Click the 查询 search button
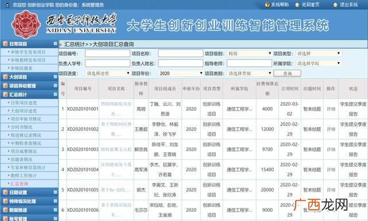The image size is (368, 221). (287, 74)
